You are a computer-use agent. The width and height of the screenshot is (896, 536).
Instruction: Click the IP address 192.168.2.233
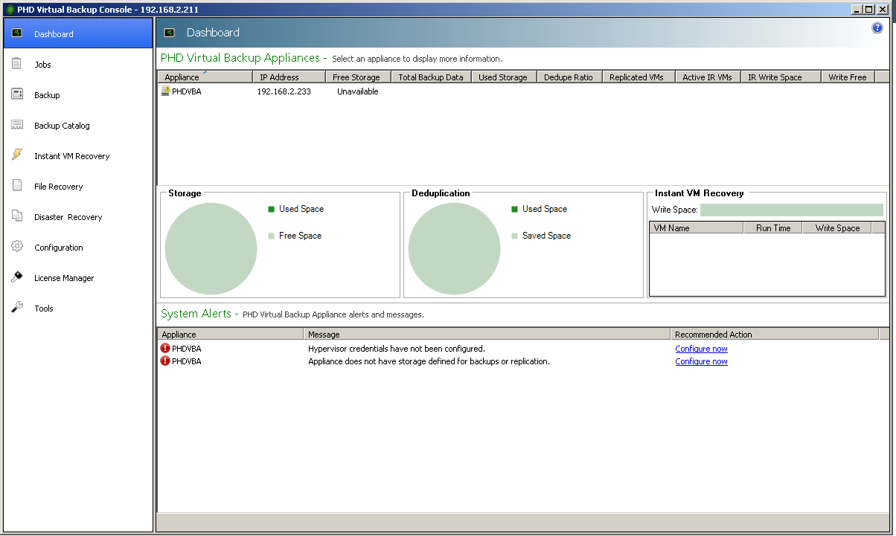[284, 91]
